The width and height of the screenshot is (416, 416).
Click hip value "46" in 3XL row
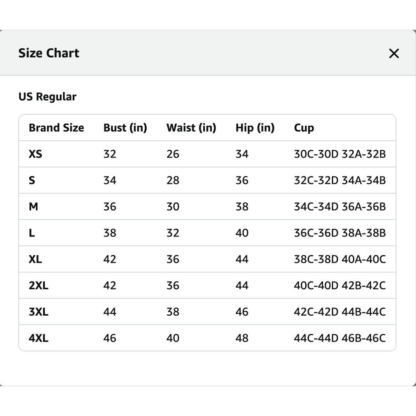click(242, 312)
